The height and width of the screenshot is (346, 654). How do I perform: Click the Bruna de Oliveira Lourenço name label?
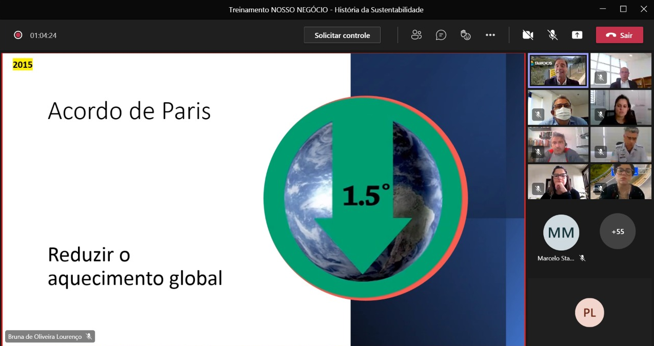click(x=45, y=337)
